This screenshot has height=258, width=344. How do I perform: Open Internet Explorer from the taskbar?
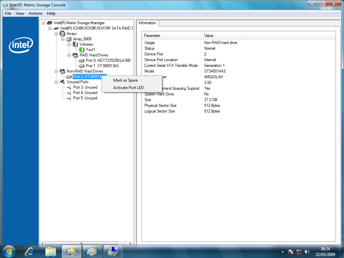coord(30,251)
